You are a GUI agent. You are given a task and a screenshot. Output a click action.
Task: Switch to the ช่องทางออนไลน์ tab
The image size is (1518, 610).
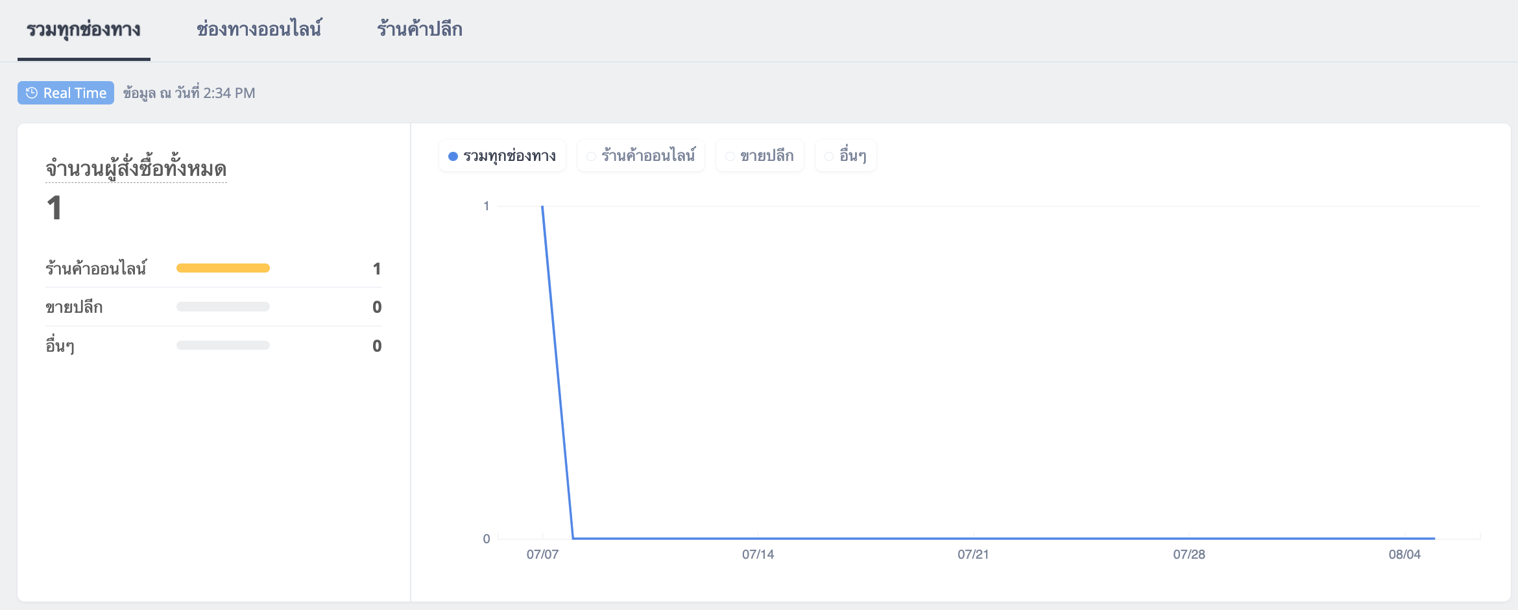tap(259, 29)
